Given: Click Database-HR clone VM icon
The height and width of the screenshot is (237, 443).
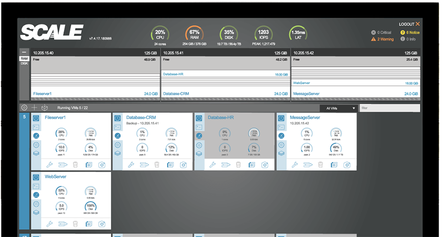Looking at the screenshot, I should coord(252,165).
